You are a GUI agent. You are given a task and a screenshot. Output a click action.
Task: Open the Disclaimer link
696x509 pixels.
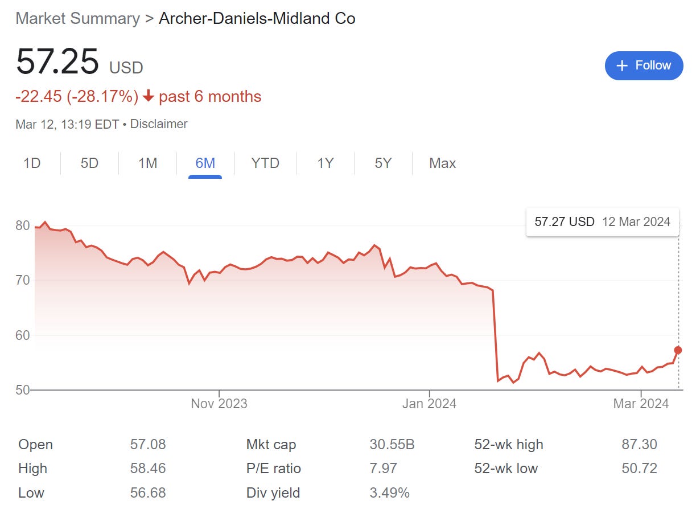tap(159, 124)
